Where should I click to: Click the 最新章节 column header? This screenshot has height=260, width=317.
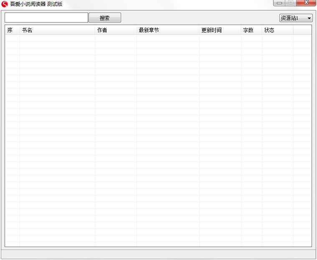(168, 30)
